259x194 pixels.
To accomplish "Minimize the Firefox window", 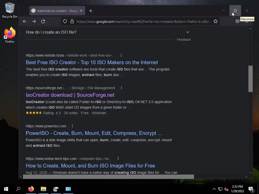I will [224, 11].
